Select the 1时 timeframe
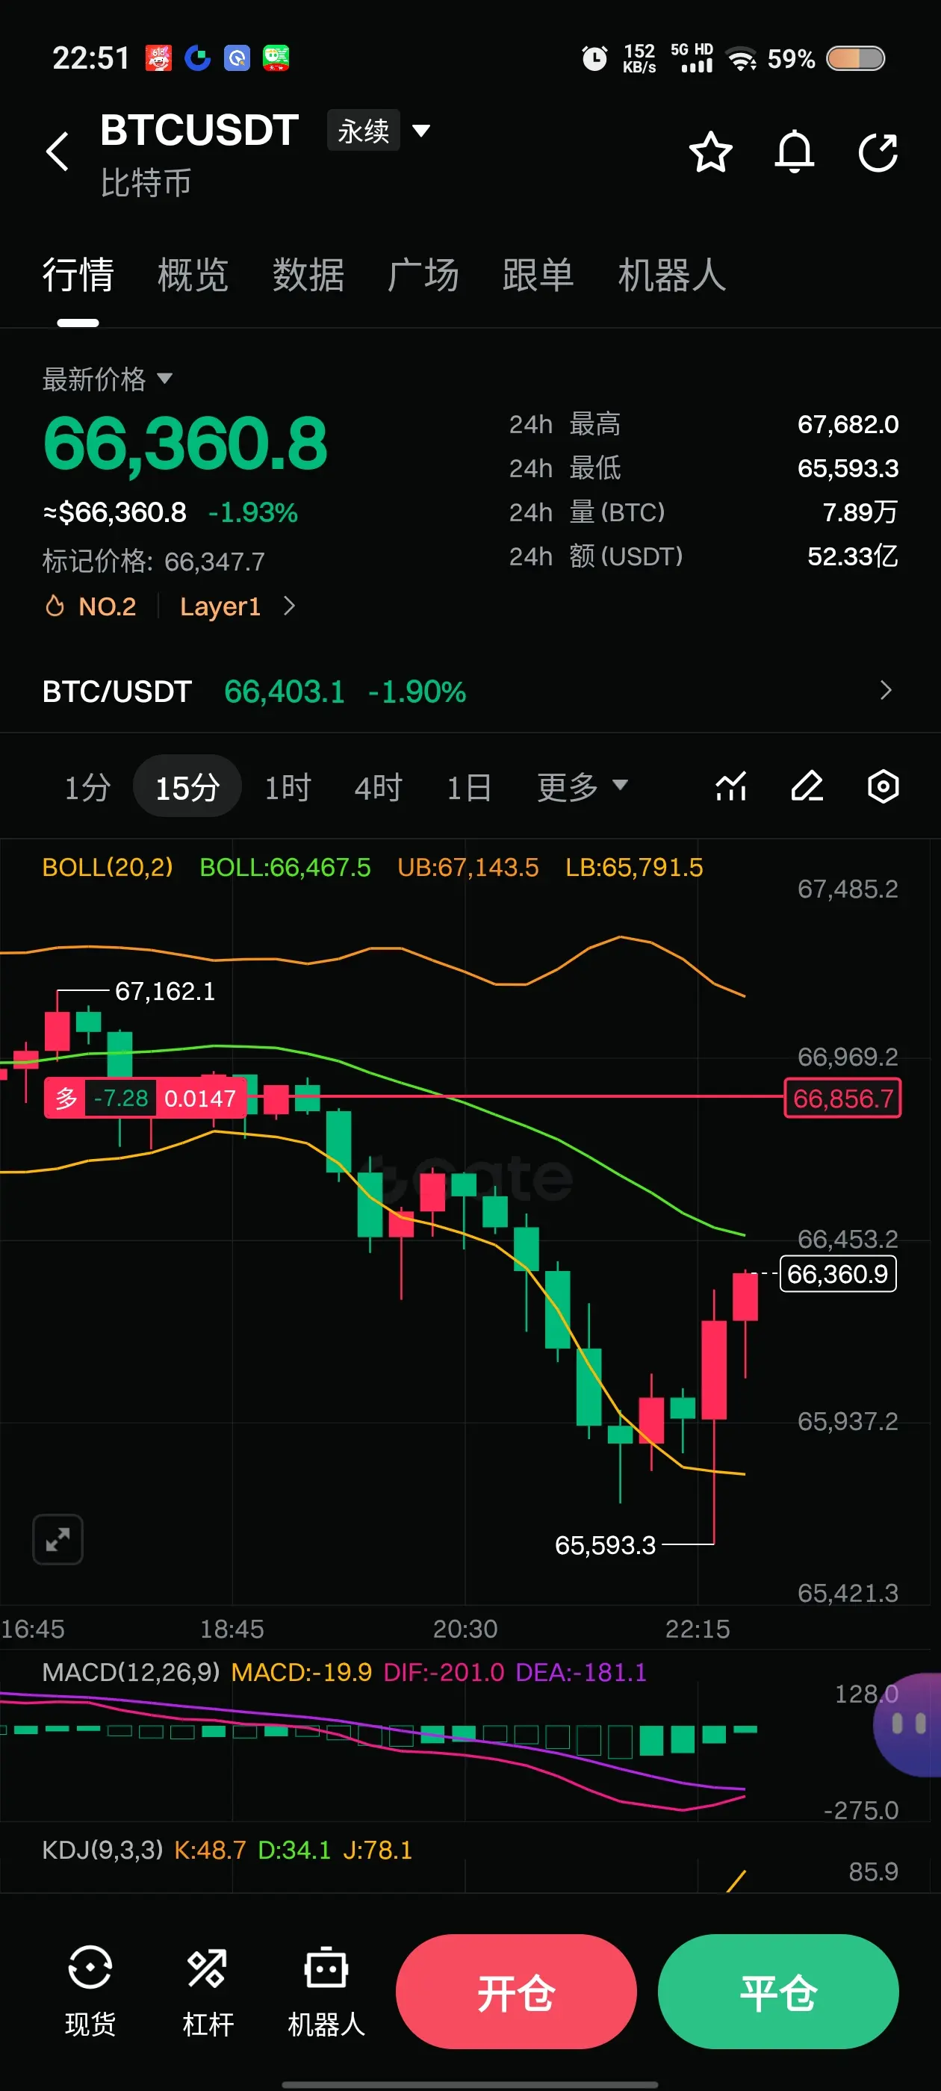This screenshot has width=941, height=2091. click(x=288, y=786)
